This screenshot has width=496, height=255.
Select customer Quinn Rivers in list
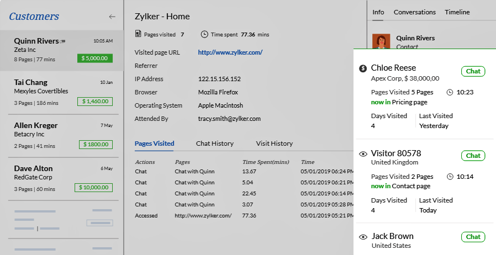coord(62,51)
